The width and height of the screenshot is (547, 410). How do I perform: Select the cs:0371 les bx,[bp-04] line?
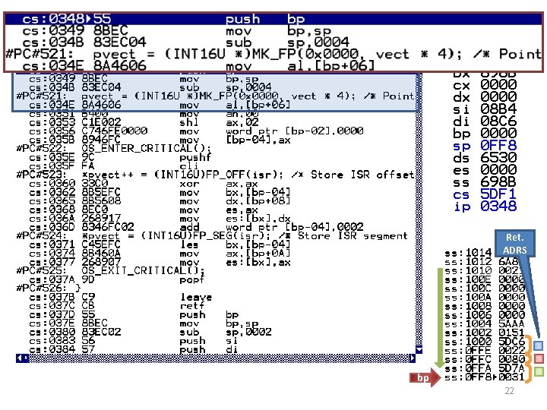[160, 244]
